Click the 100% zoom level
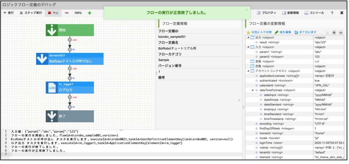The width and height of the screenshot is (349, 164). tap(78, 13)
